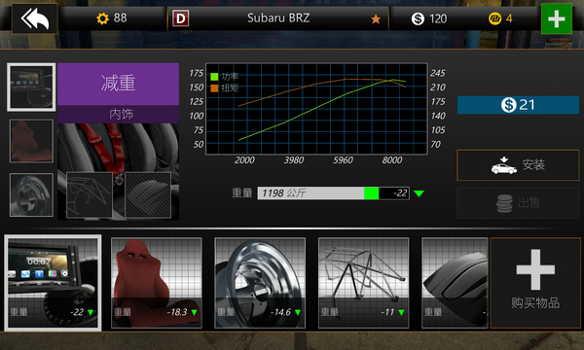Tap the gold coin currency icon

[494, 18]
